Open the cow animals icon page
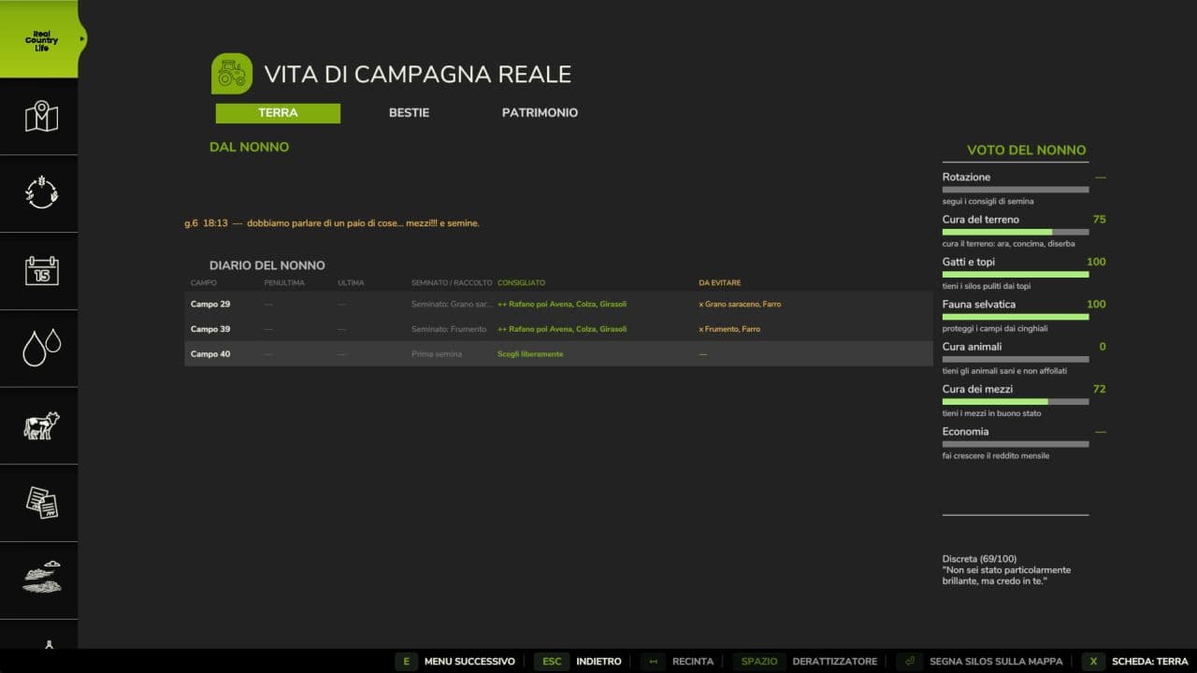1197x673 pixels. tap(41, 425)
